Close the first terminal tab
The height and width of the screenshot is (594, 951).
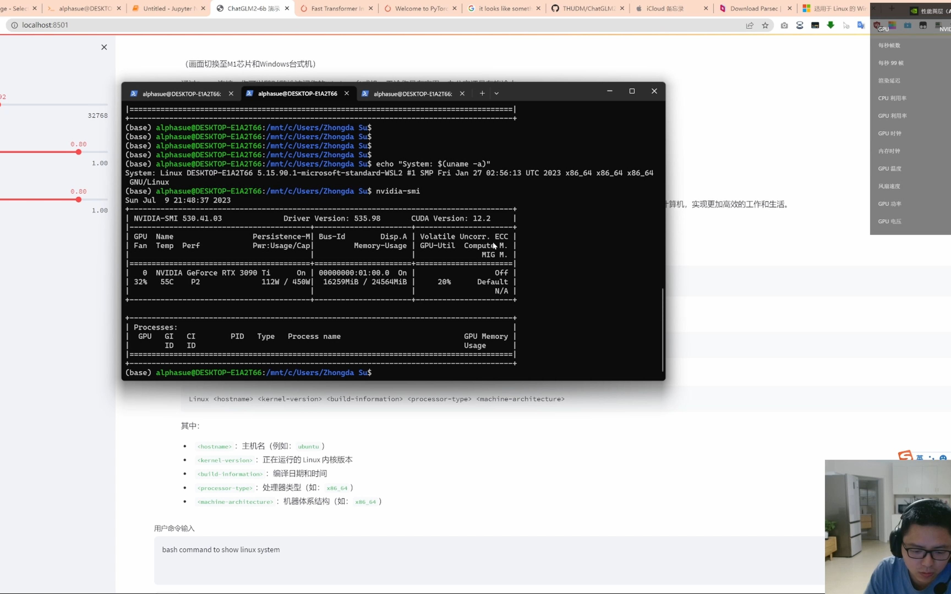pyautogui.click(x=231, y=94)
